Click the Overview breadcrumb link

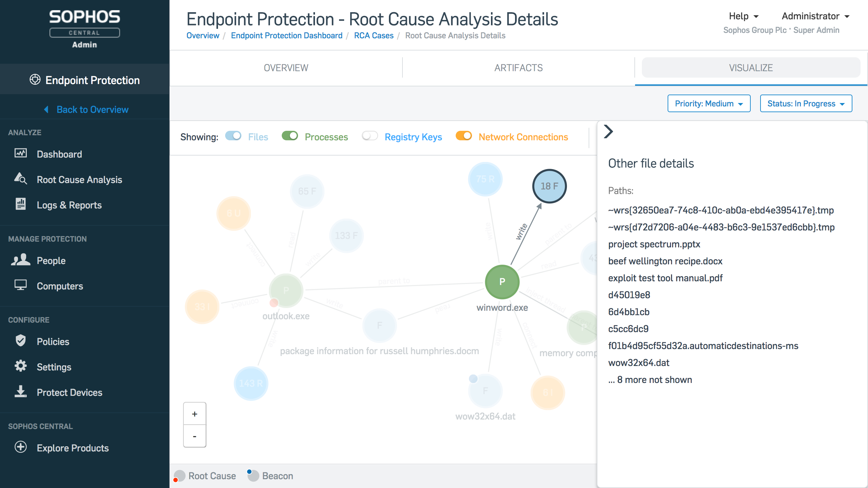tap(203, 36)
